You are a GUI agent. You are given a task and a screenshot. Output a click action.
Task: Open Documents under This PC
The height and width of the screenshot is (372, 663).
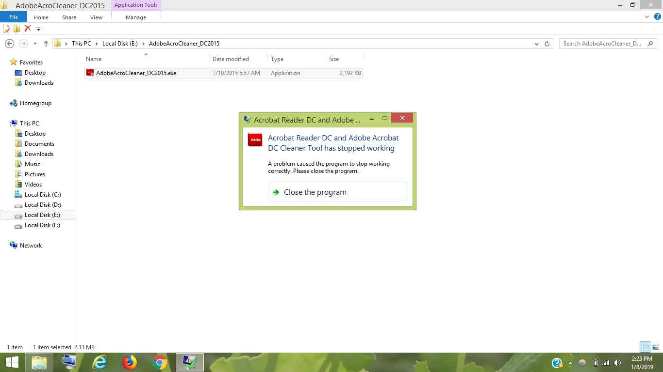39,144
